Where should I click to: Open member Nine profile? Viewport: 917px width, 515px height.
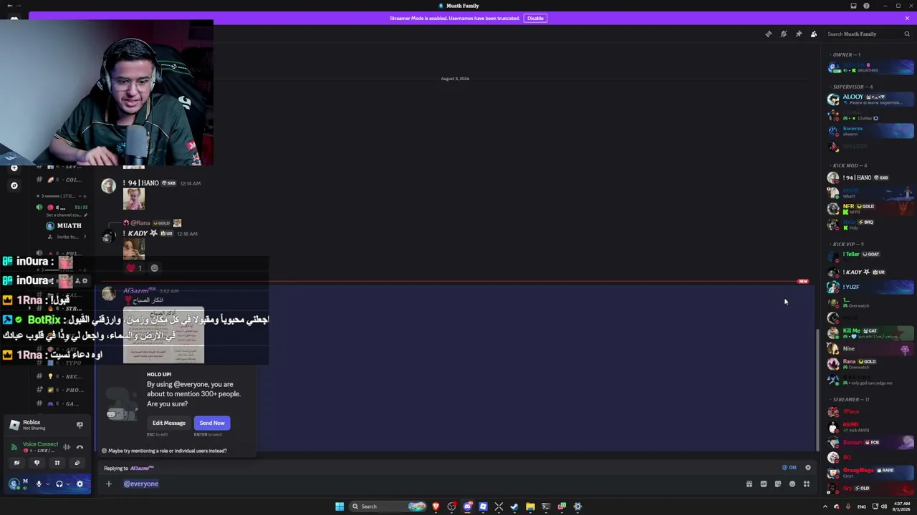point(870,349)
